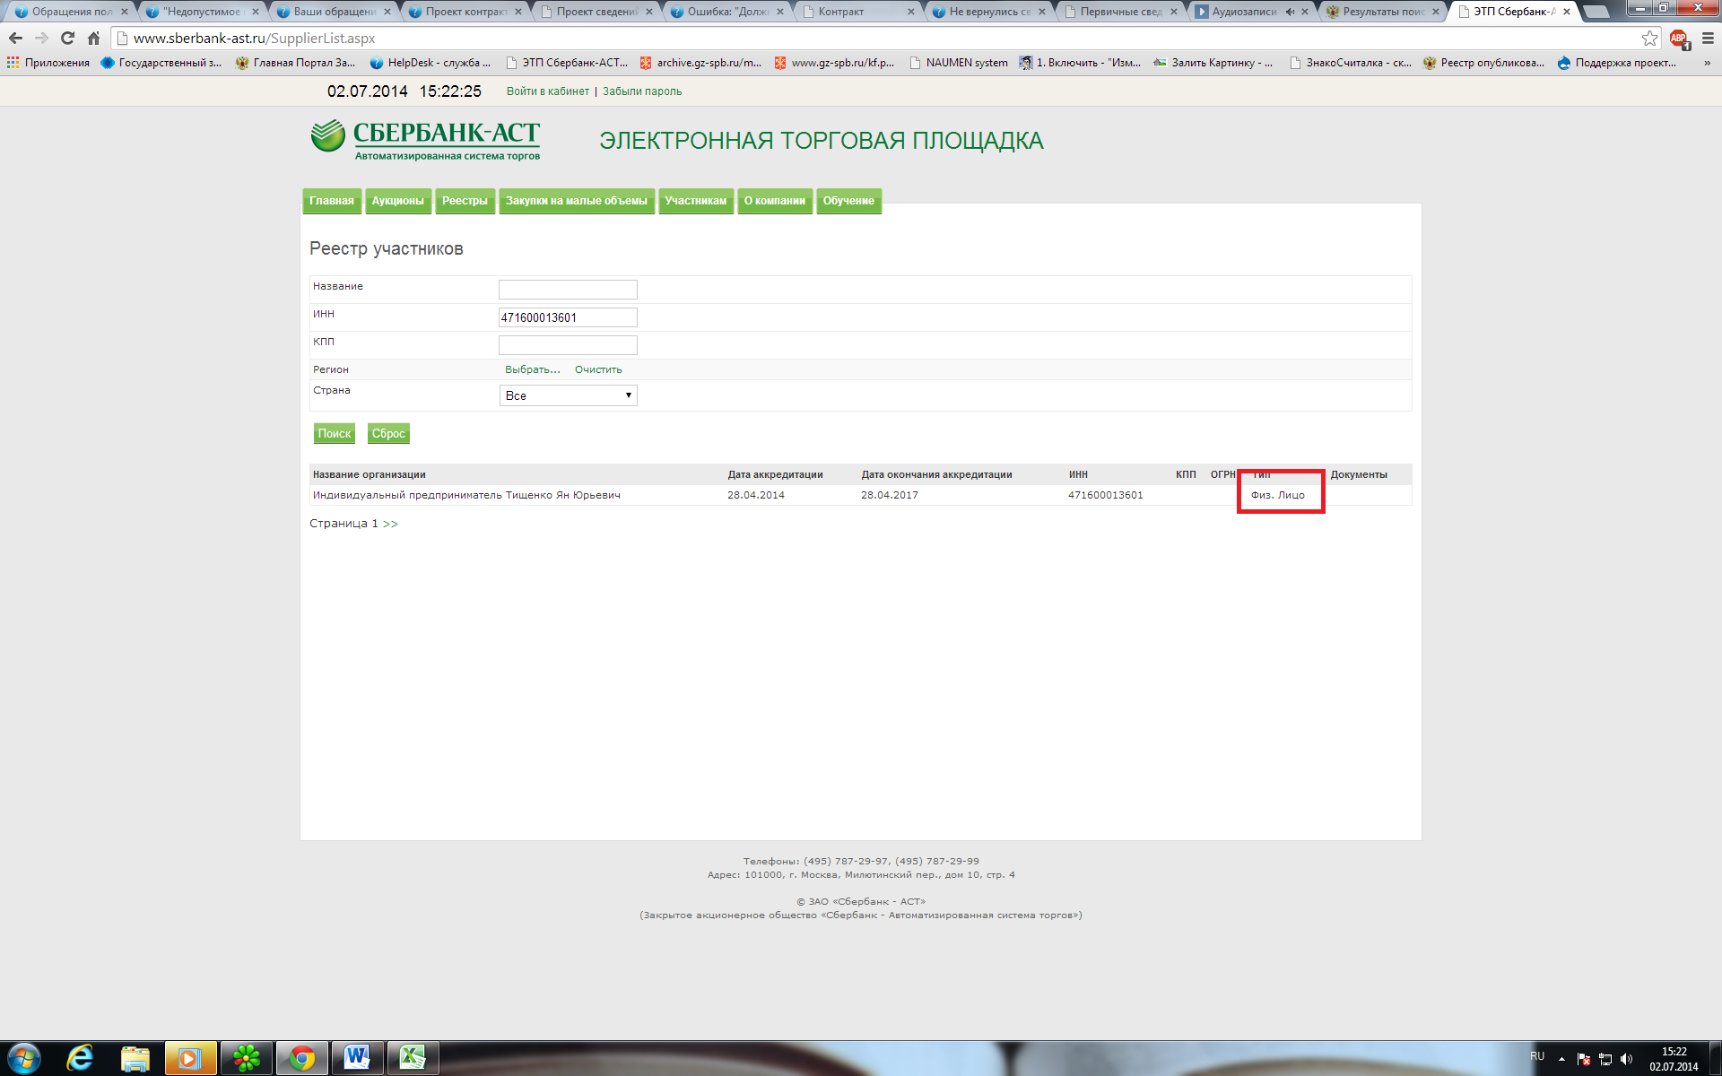The image size is (1722, 1076).
Task: Open the Участникам menu tab
Action: [x=696, y=201]
